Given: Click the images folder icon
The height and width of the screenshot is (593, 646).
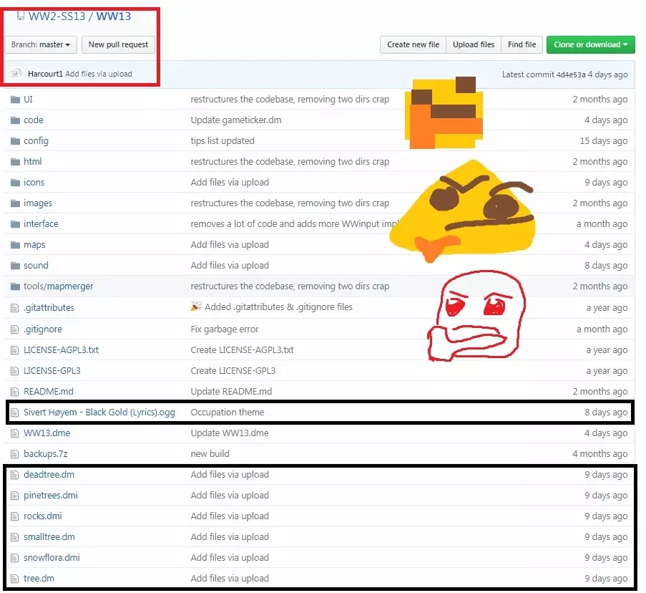Looking at the screenshot, I should (x=15, y=203).
